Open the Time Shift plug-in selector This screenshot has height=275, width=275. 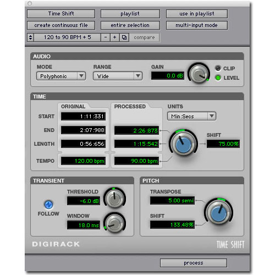(61, 14)
